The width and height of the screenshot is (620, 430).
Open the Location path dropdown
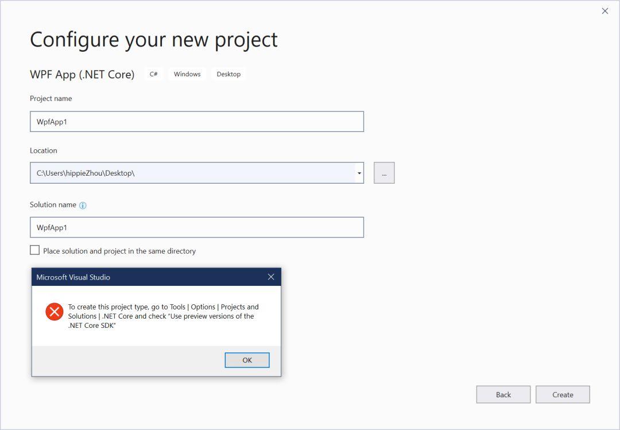coord(358,172)
